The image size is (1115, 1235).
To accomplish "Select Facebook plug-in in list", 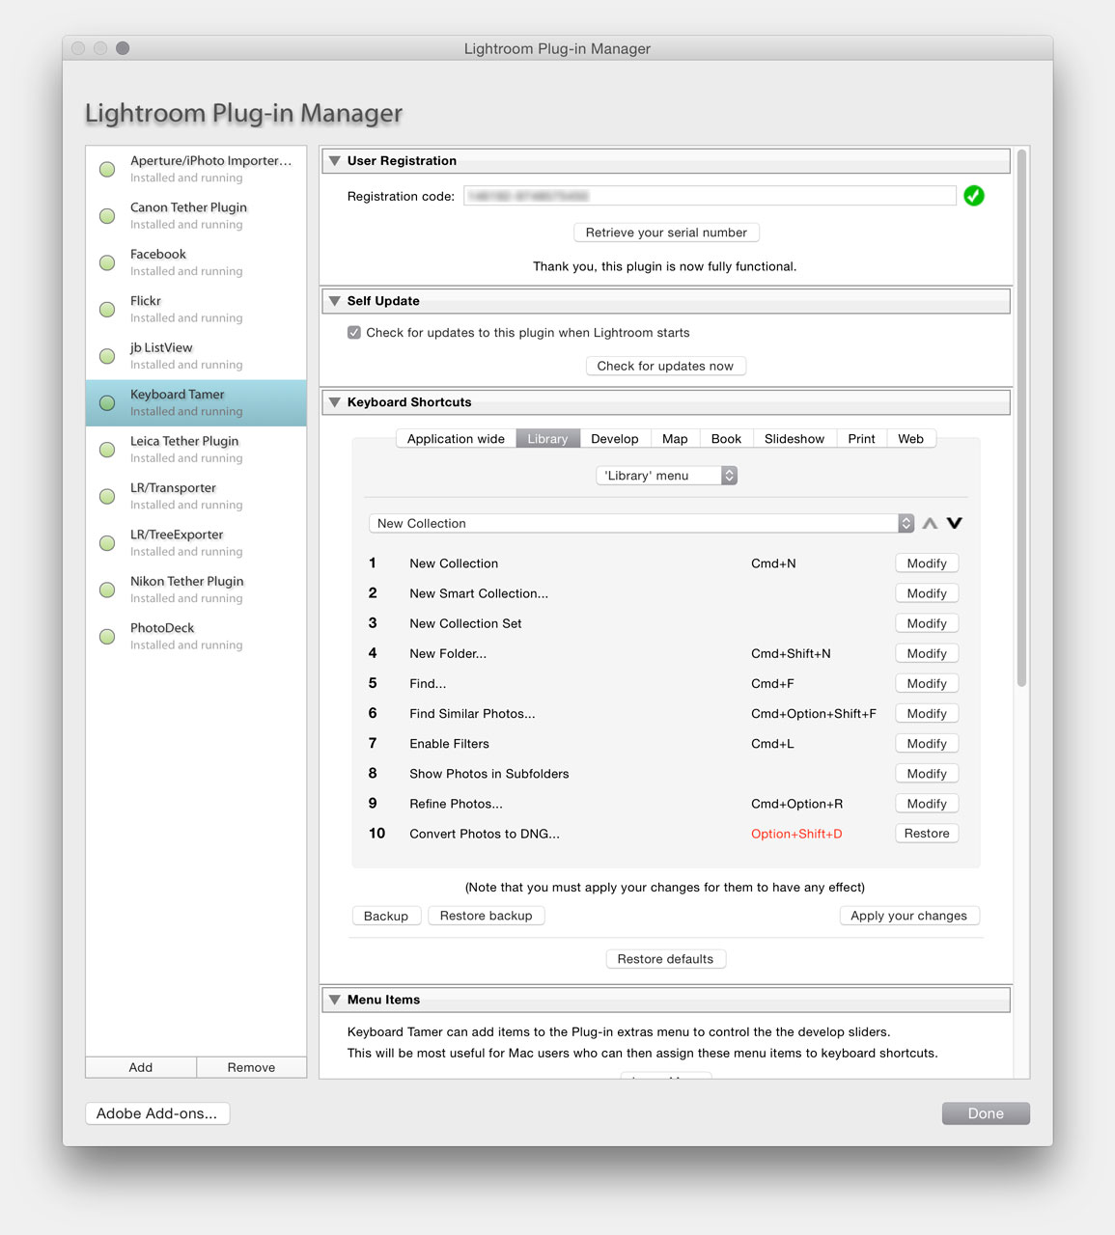I will coord(196,262).
